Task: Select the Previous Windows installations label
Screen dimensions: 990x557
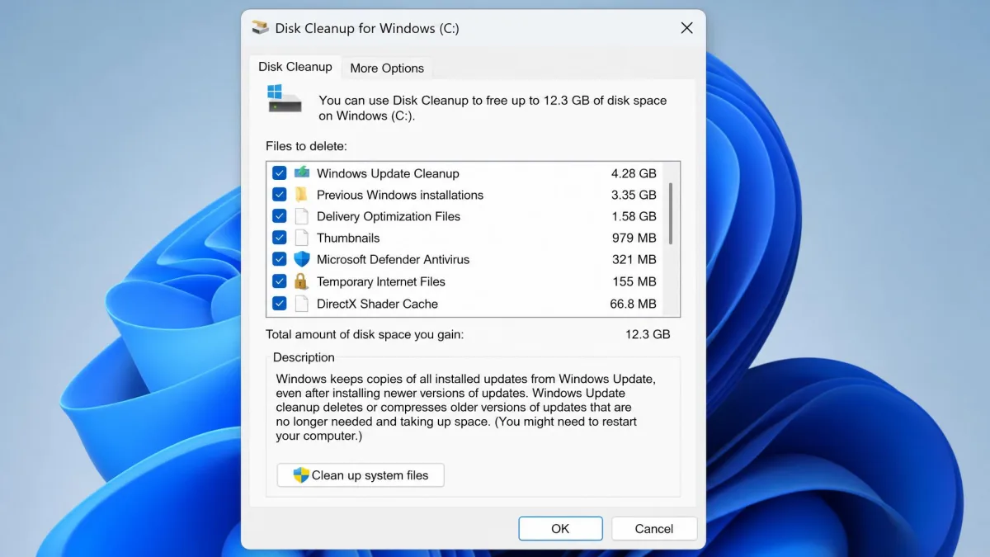Action: (400, 195)
